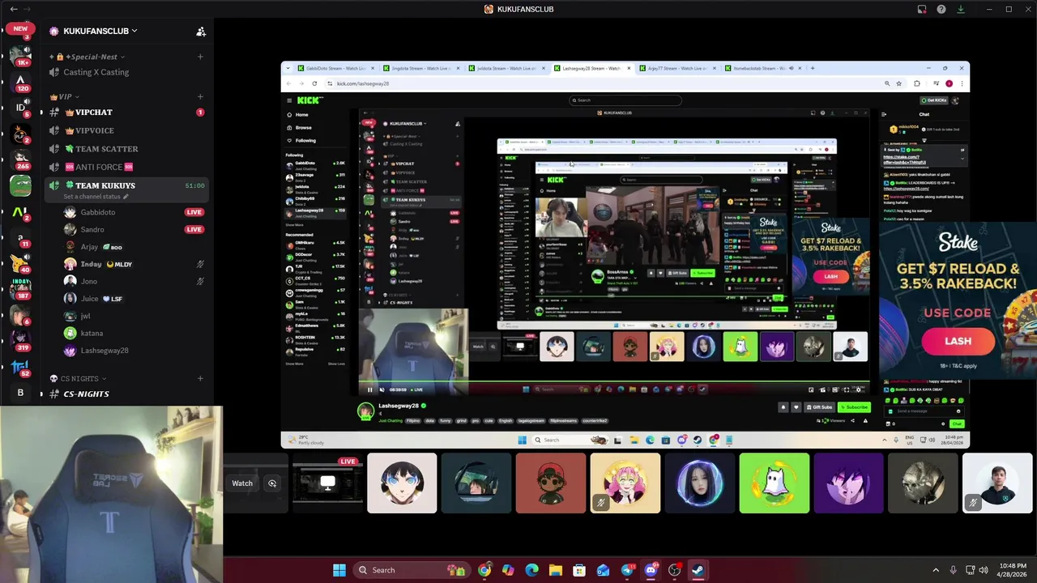Switch to jwldota Stream tab in streamed browser
This screenshot has width=1037, height=583.
506,68
